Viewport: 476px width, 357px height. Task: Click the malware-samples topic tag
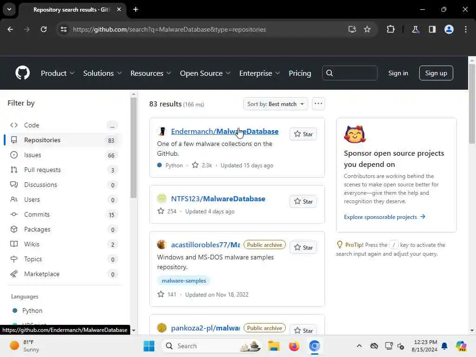(184, 280)
